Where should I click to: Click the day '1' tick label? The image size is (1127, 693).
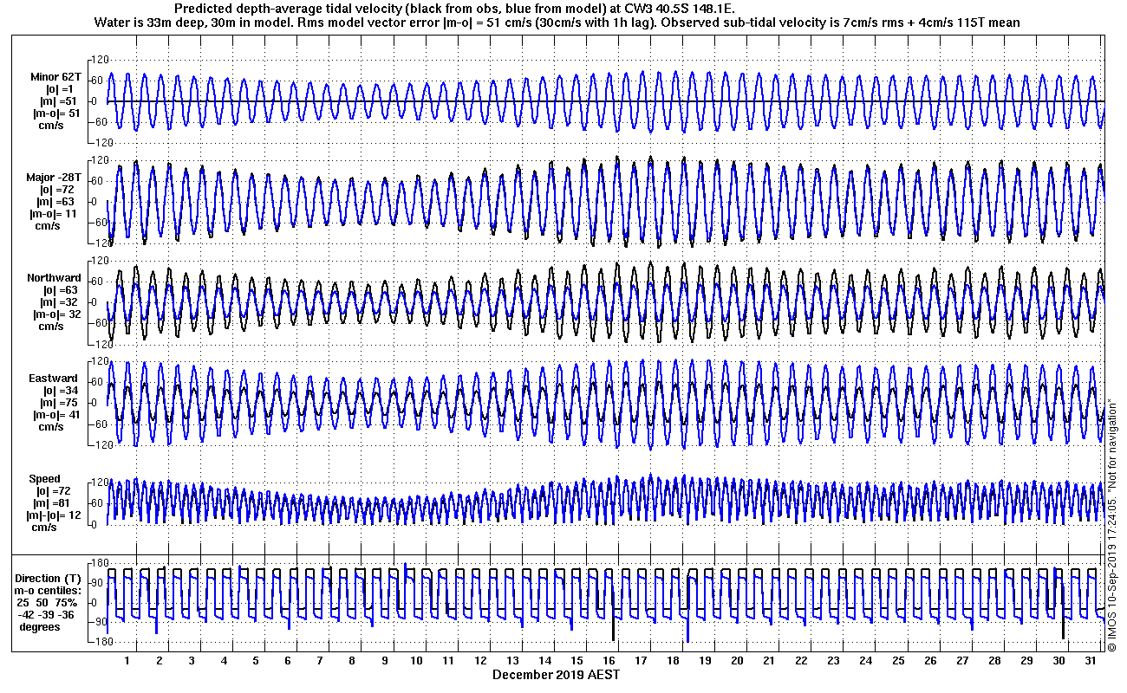coord(127,661)
